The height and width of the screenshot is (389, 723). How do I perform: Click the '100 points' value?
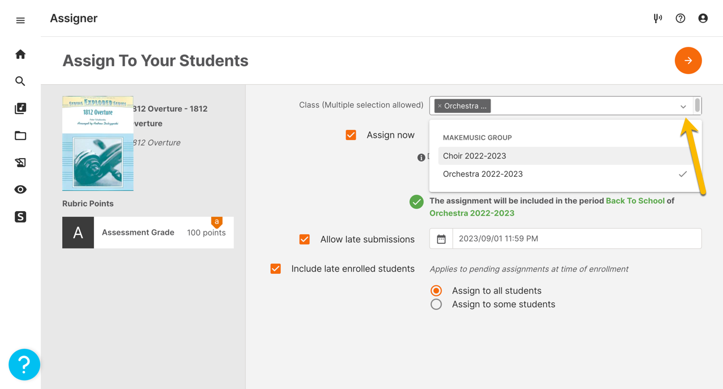click(206, 233)
